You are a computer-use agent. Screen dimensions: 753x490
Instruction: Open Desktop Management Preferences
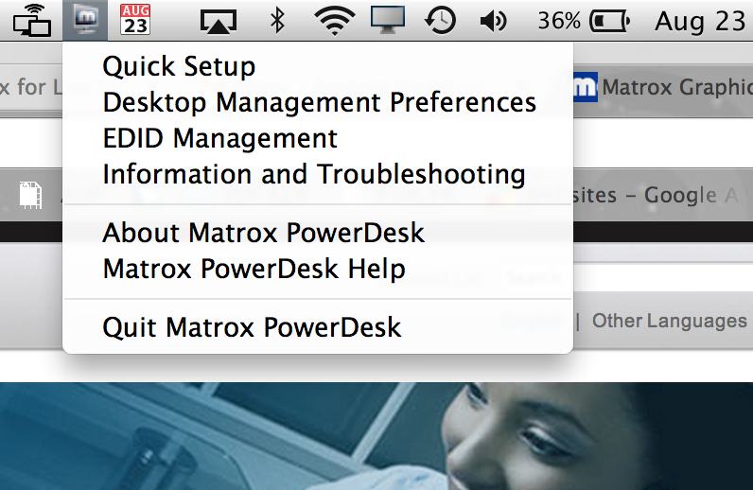[319, 102]
